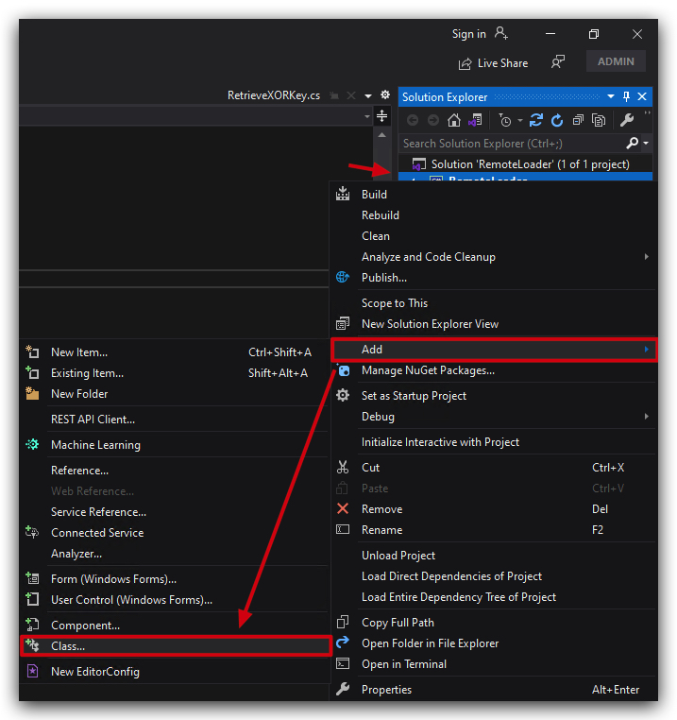Click the Pending Changes Filter clock icon
The width and height of the screenshot is (677, 720).
pyautogui.click(x=505, y=121)
